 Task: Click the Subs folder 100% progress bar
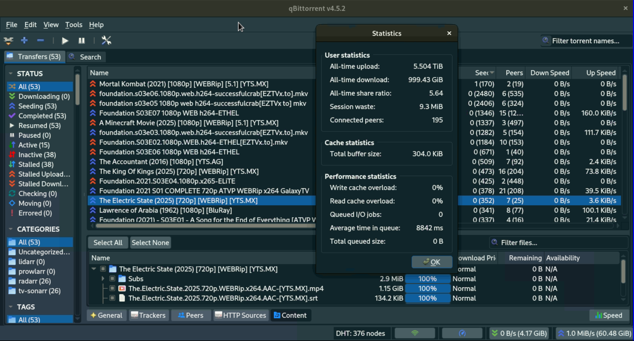[x=428, y=279]
